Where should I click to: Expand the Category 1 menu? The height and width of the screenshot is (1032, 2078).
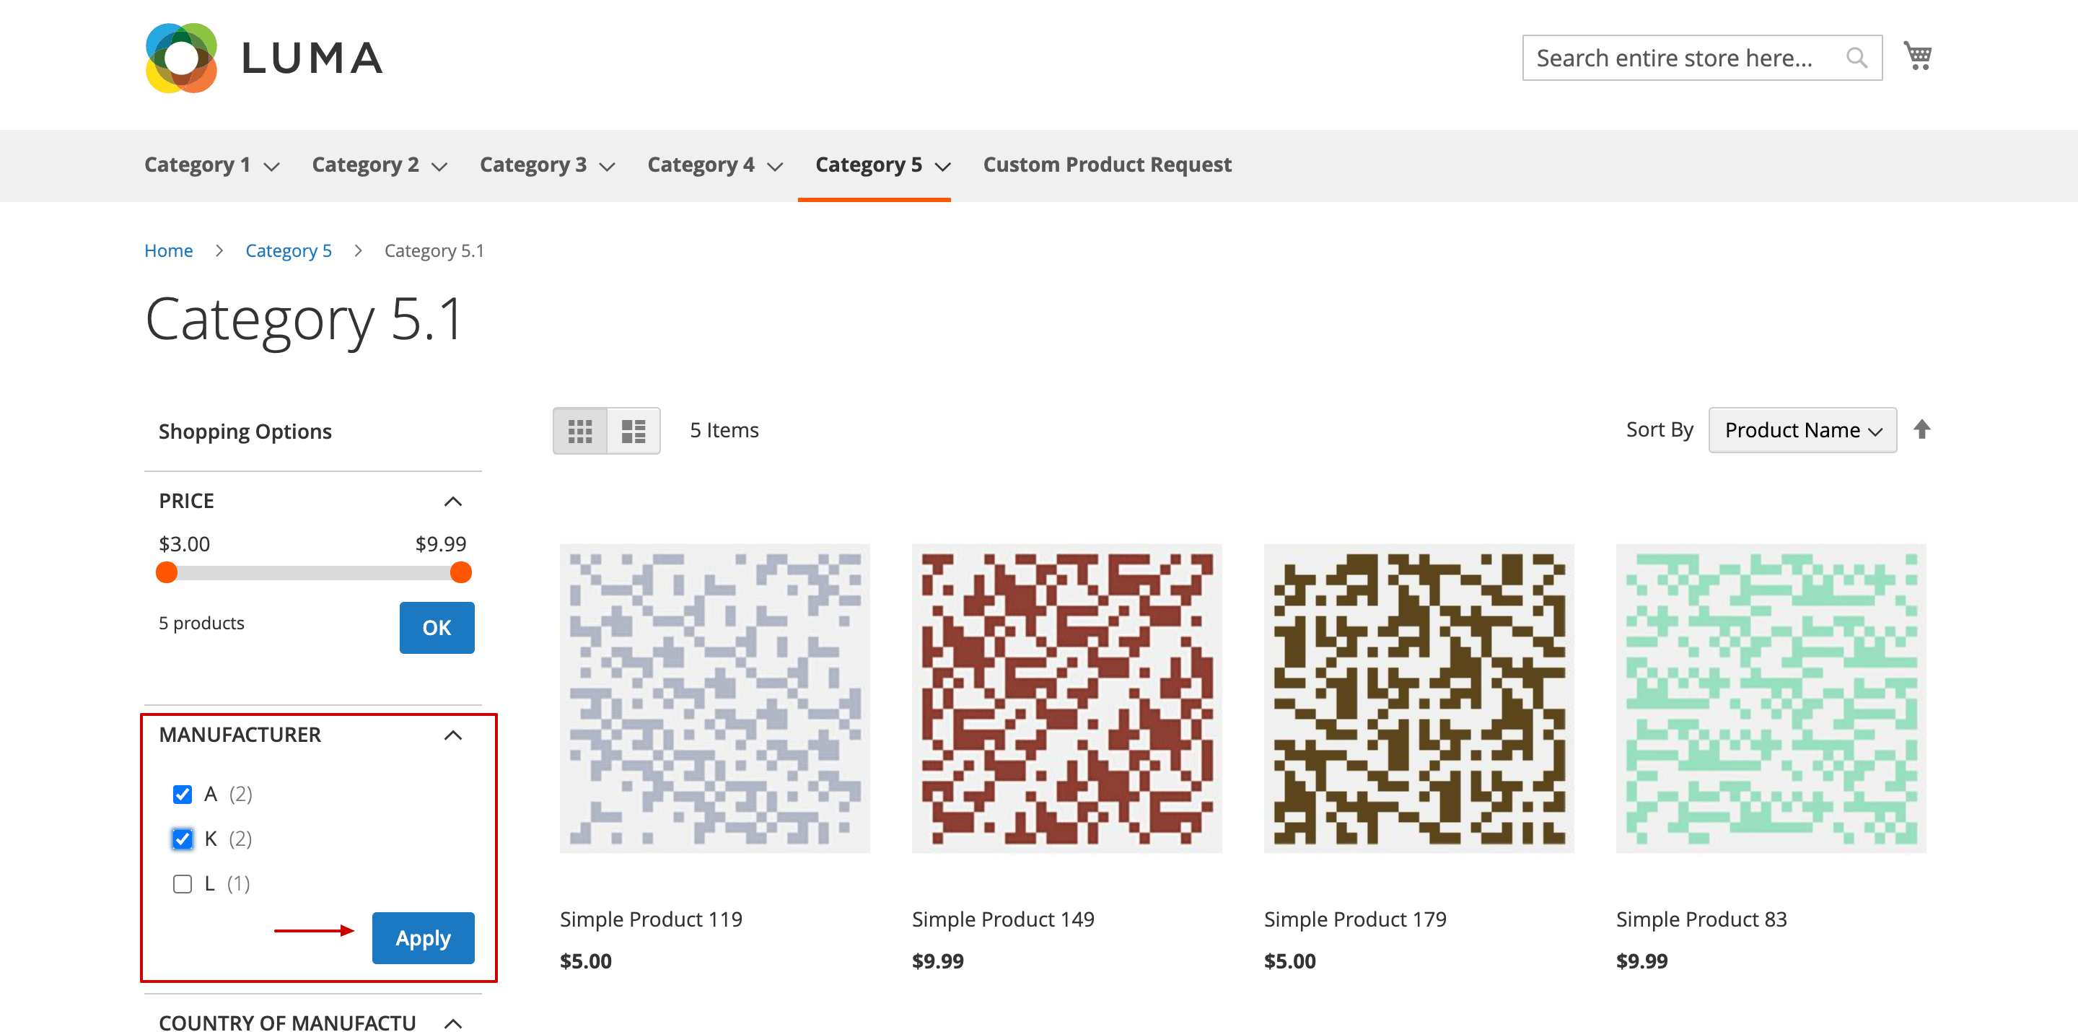[x=211, y=165]
